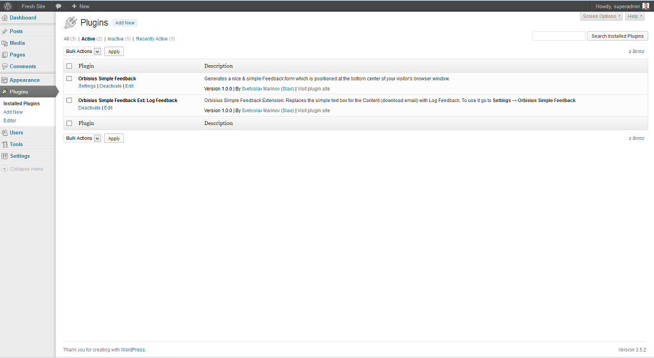This screenshot has width=654, height=358.
Task: Open the Comments menu item
Action: tap(22, 66)
